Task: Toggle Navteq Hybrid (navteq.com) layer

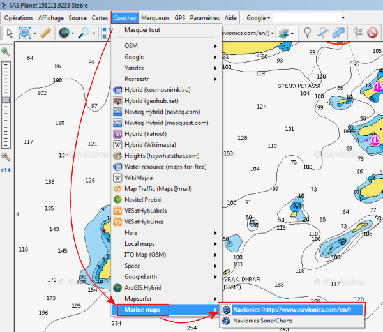Action: click(167, 112)
